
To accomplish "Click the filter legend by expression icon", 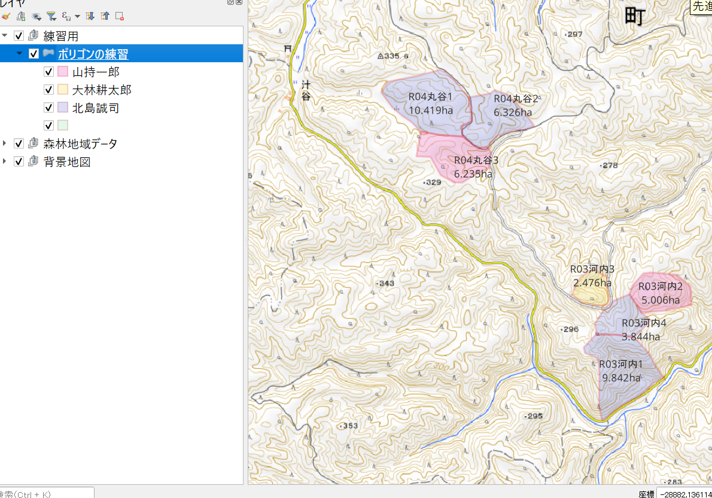I will click(66, 16).
